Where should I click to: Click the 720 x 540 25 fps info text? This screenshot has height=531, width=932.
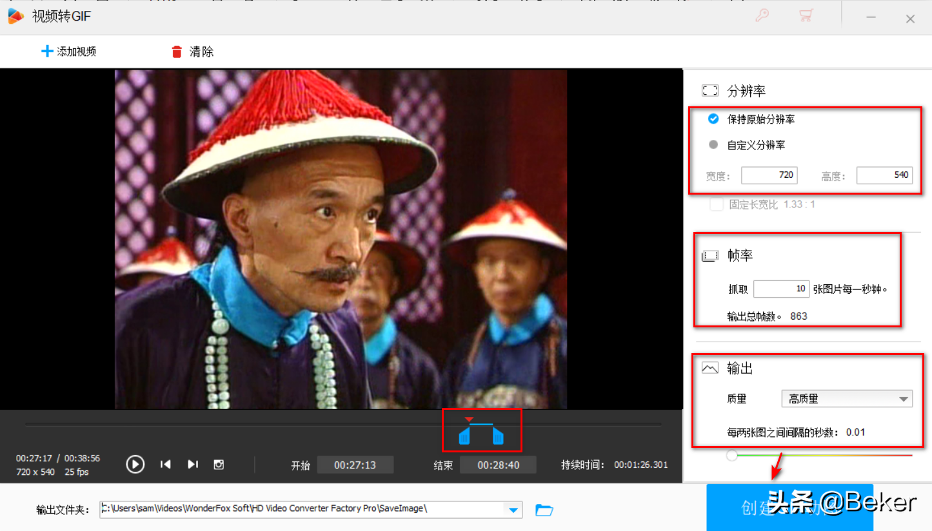(53, 472)
